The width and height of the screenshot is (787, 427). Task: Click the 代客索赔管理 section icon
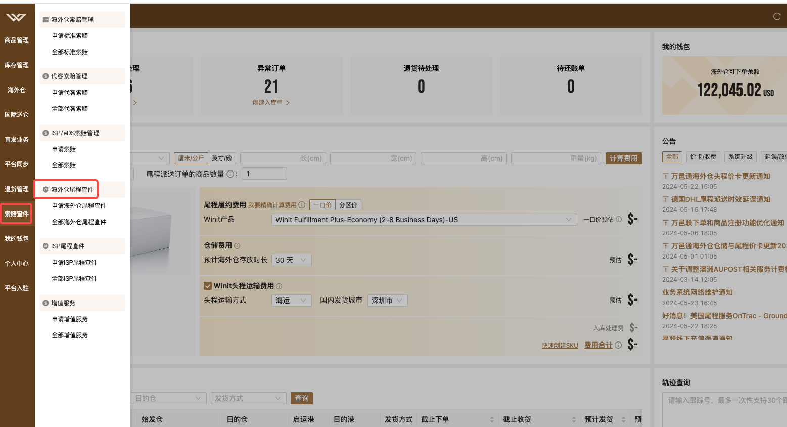click(45, 76)
